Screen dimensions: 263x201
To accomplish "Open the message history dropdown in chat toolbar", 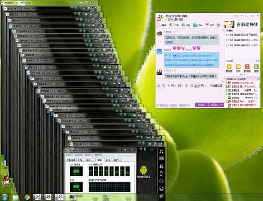I will click(x=216, y=85).
